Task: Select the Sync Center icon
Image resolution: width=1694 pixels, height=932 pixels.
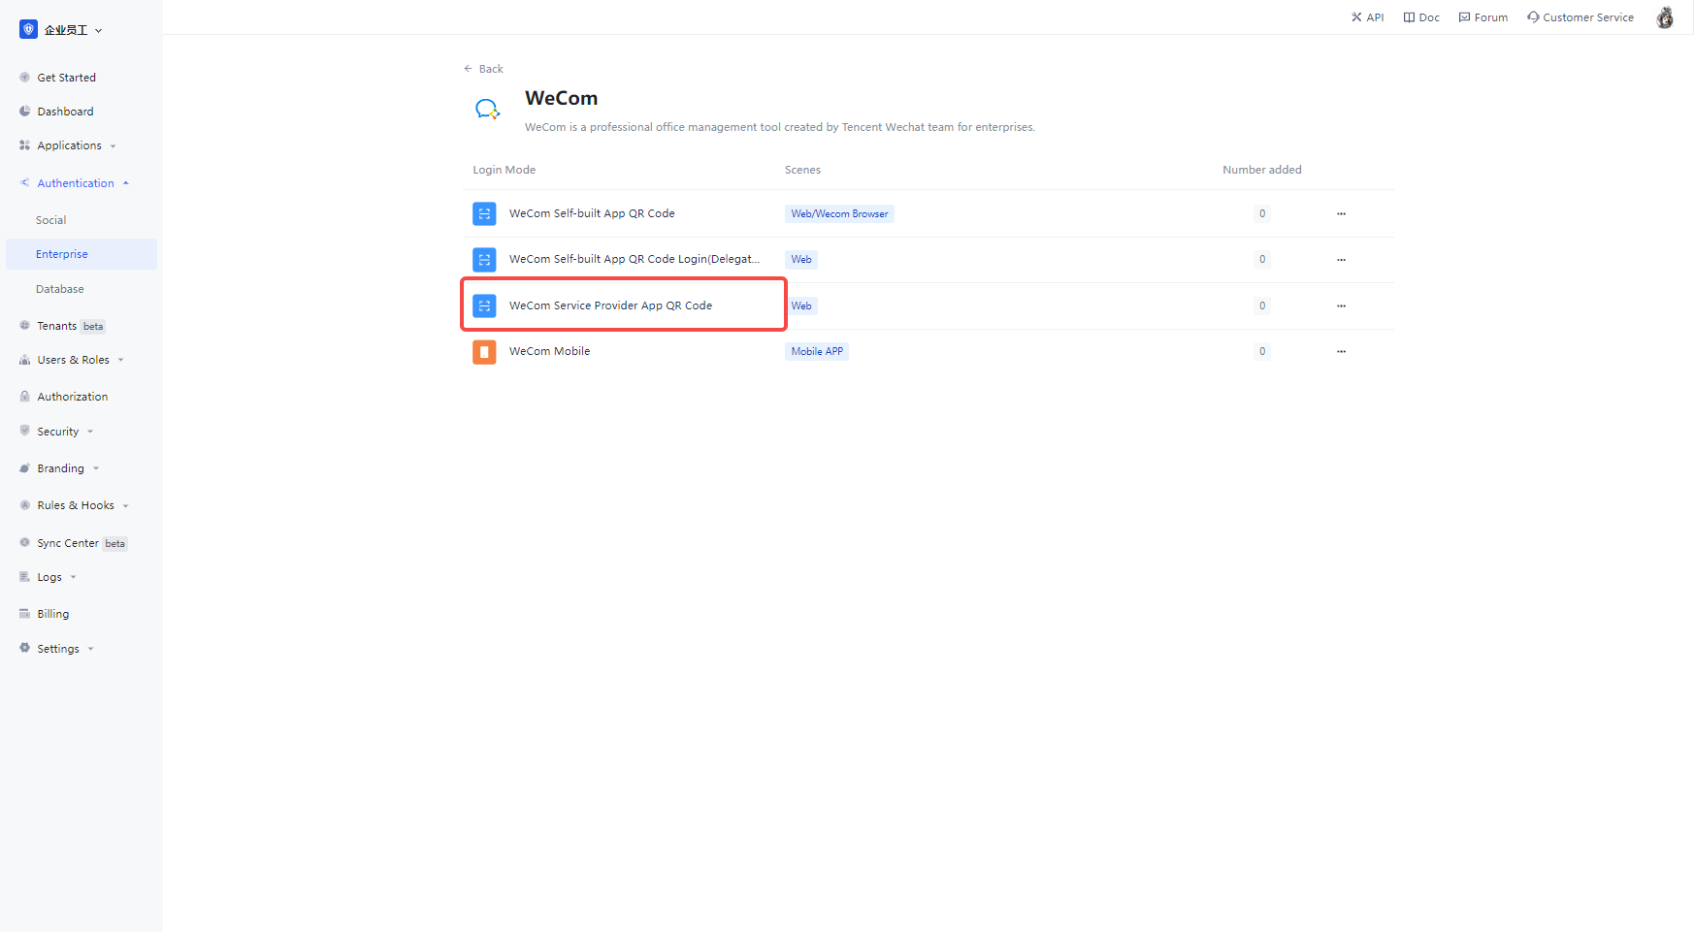Action: [23, 542]
